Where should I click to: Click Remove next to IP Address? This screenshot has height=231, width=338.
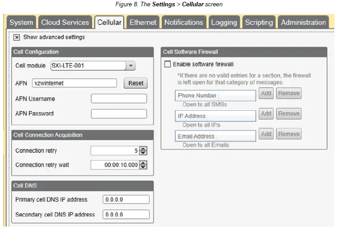[x=289, y=114]
